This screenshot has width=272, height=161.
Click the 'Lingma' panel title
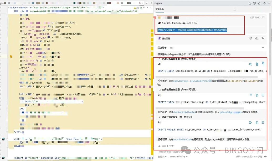point(158,3)
